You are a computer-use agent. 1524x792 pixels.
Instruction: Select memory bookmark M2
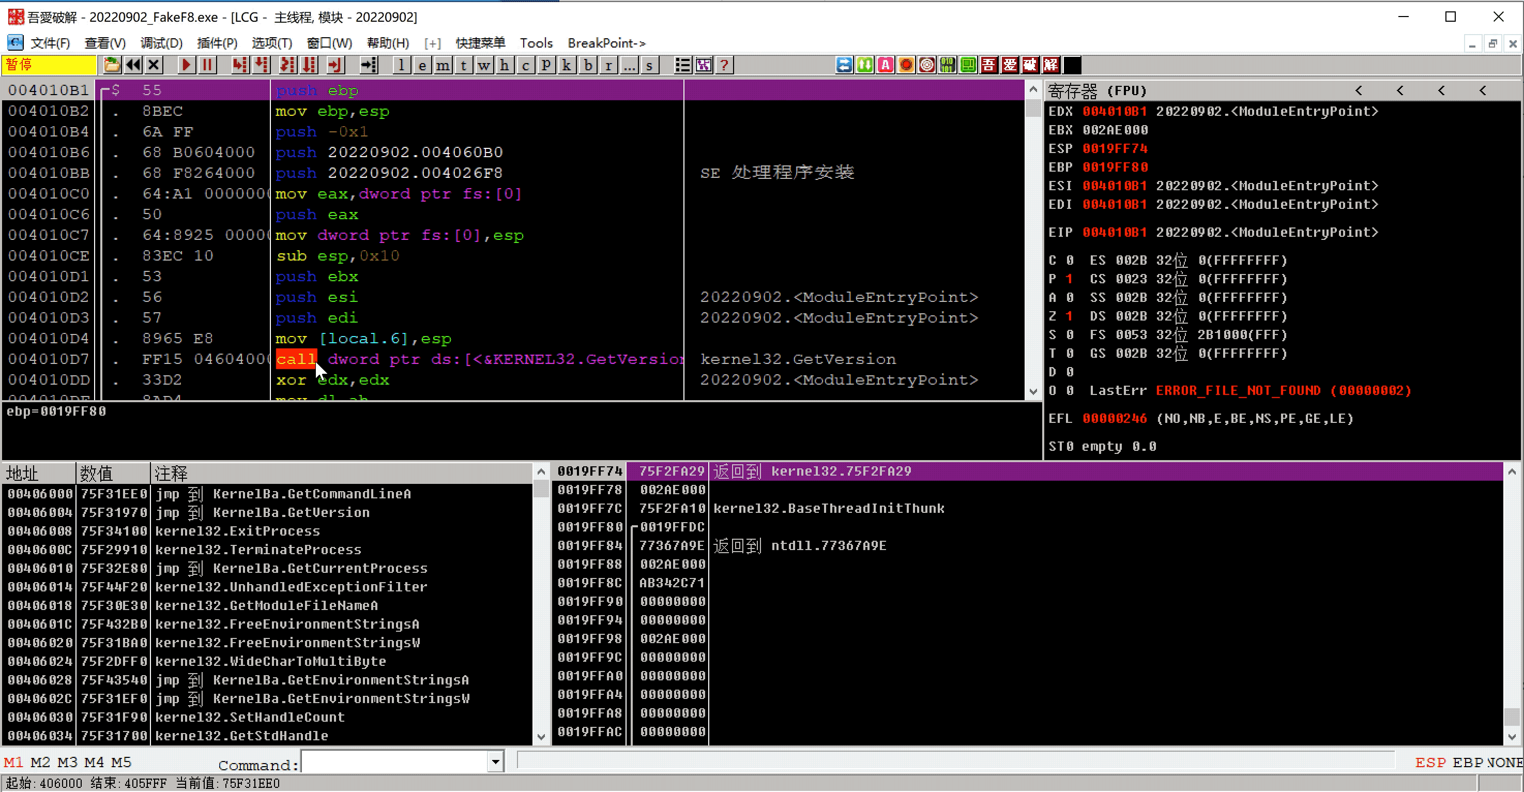(40, 763)
